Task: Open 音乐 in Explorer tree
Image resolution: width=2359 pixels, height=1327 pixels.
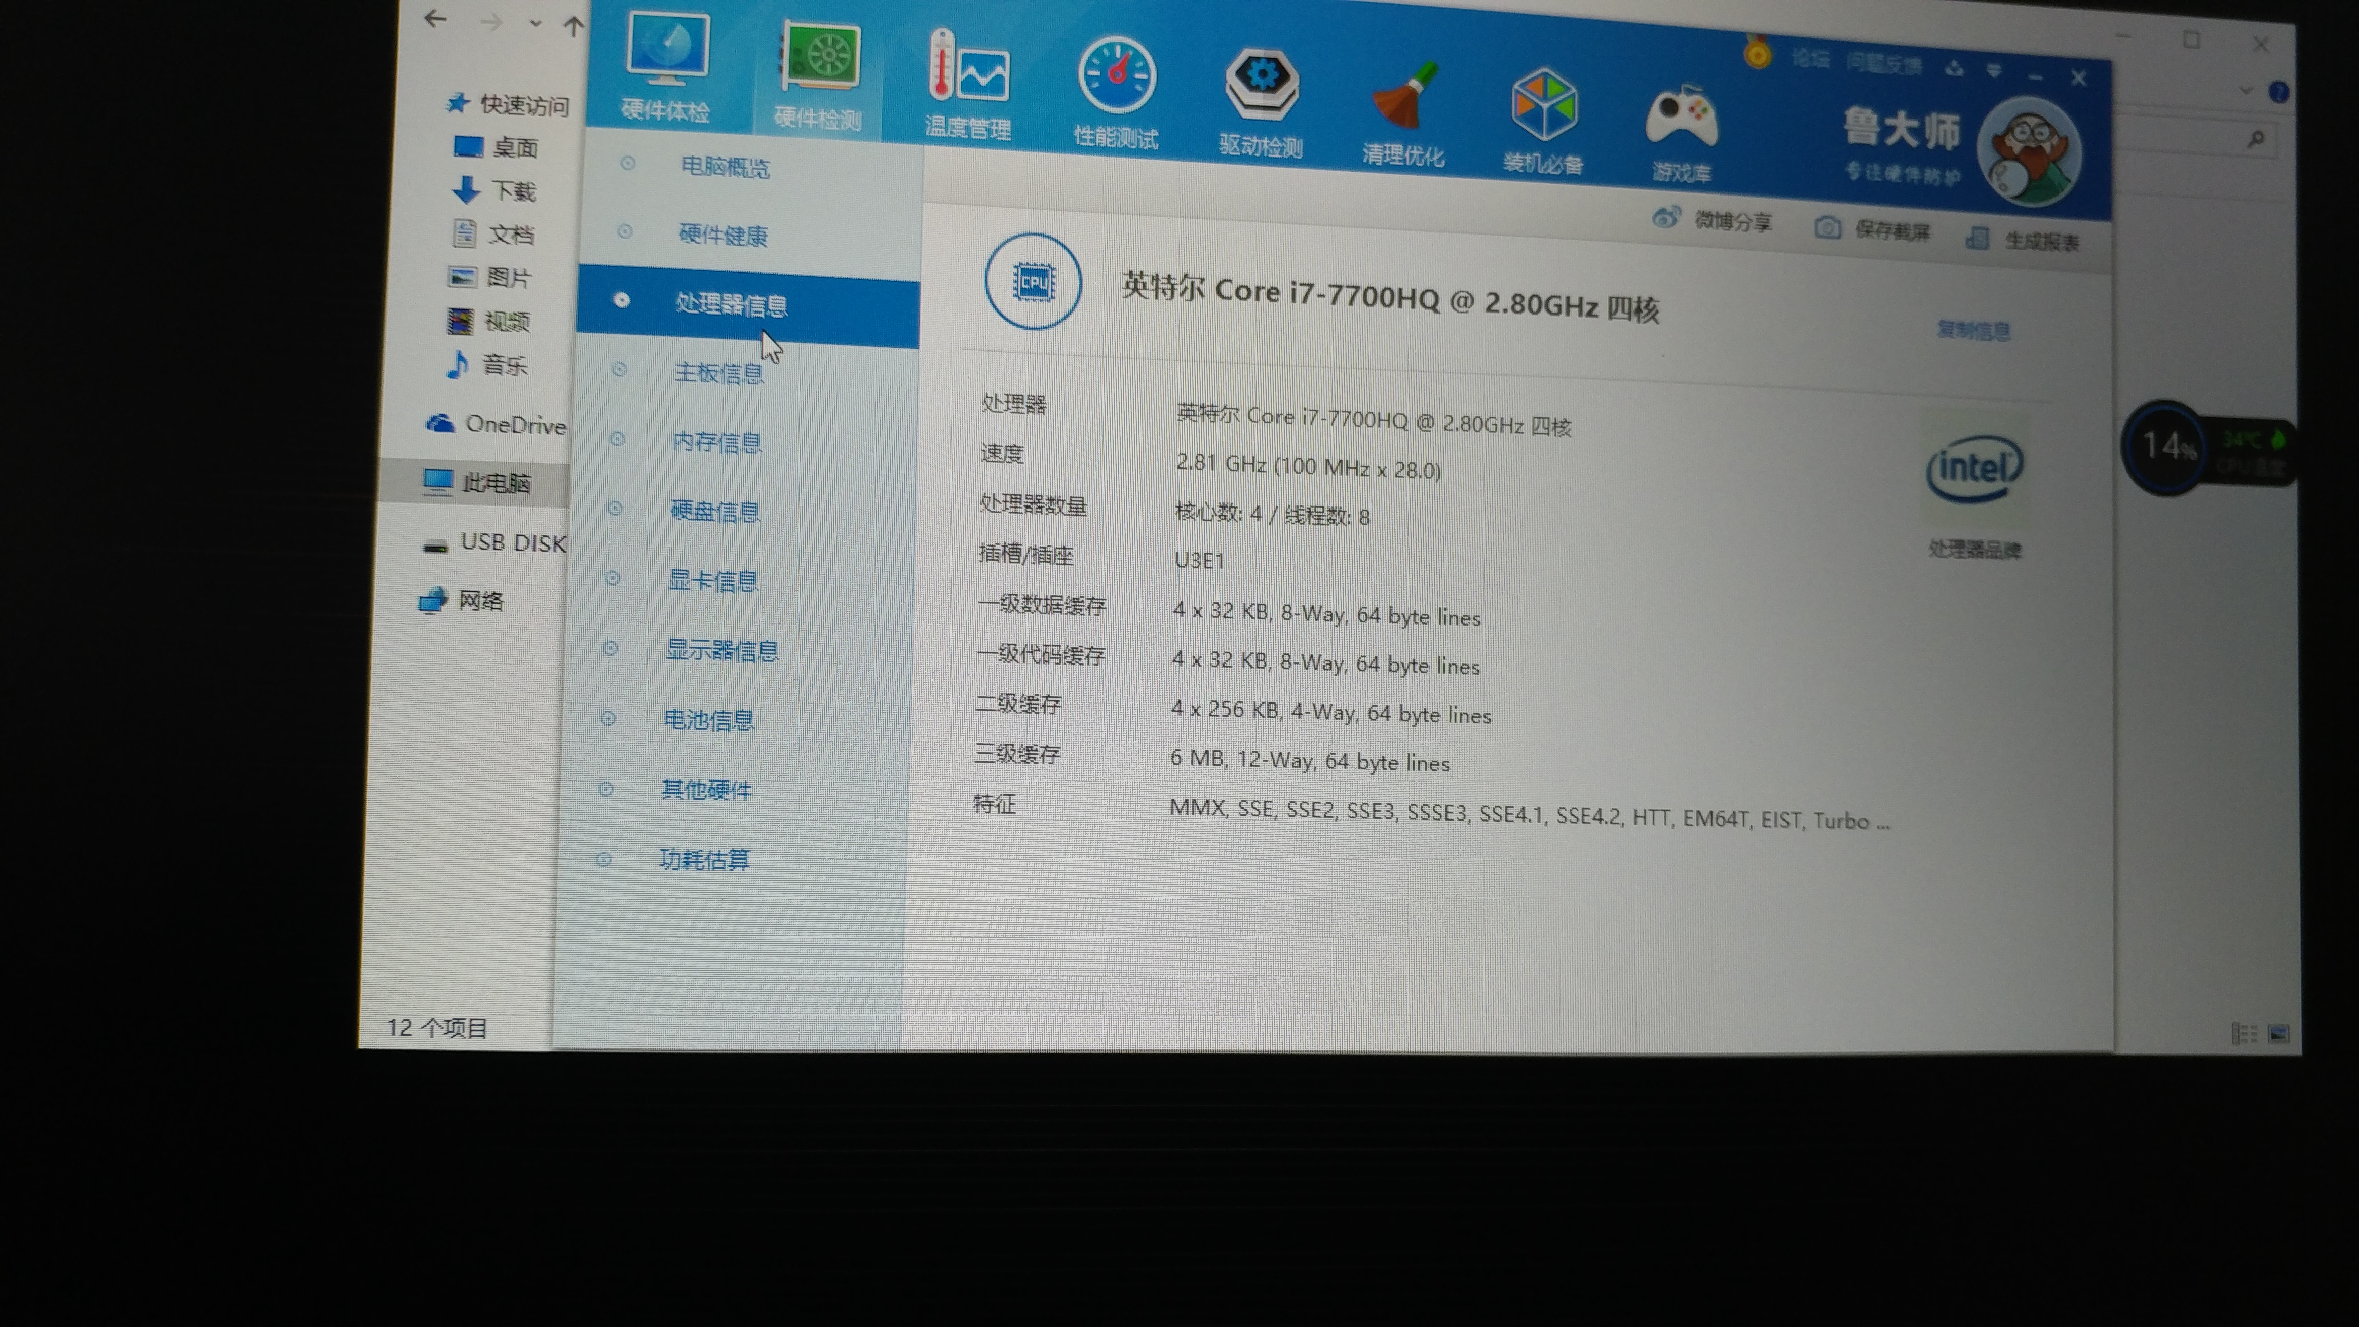Action: pos(486,365)
